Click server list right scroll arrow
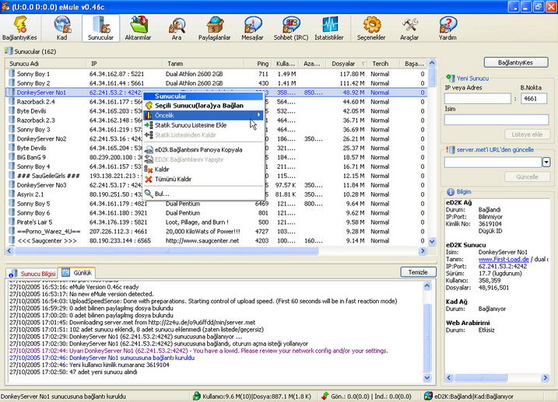Screen dimensions: 558x402 (x=423, y=251)
